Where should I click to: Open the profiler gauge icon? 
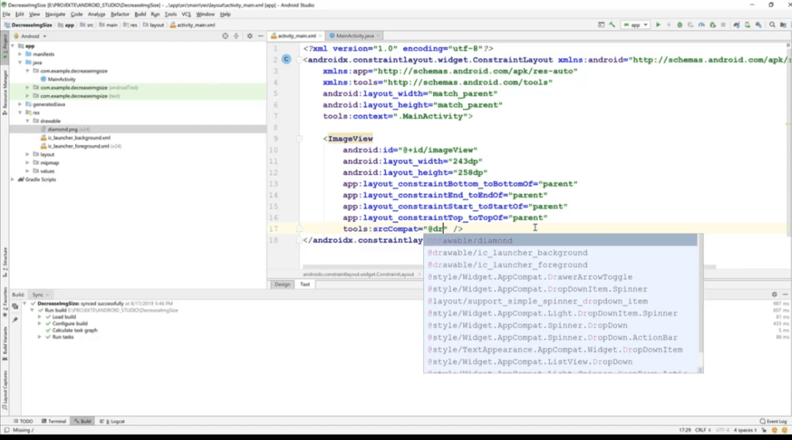(x=702, y=25)
